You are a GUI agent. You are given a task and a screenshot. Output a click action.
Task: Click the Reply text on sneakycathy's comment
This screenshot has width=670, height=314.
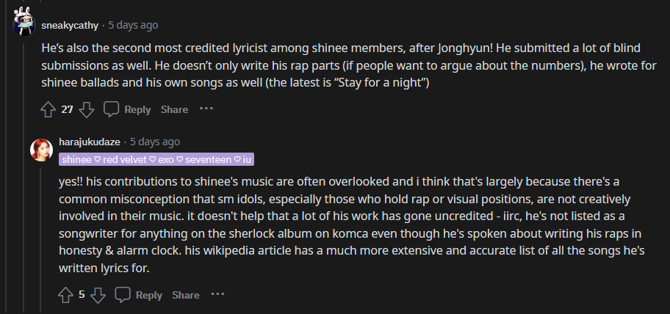[137, 109]
